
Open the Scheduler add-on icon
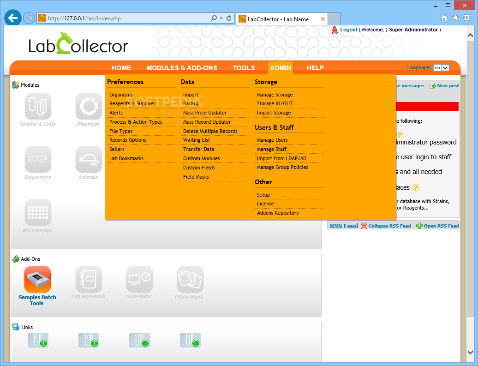point(139,279)
